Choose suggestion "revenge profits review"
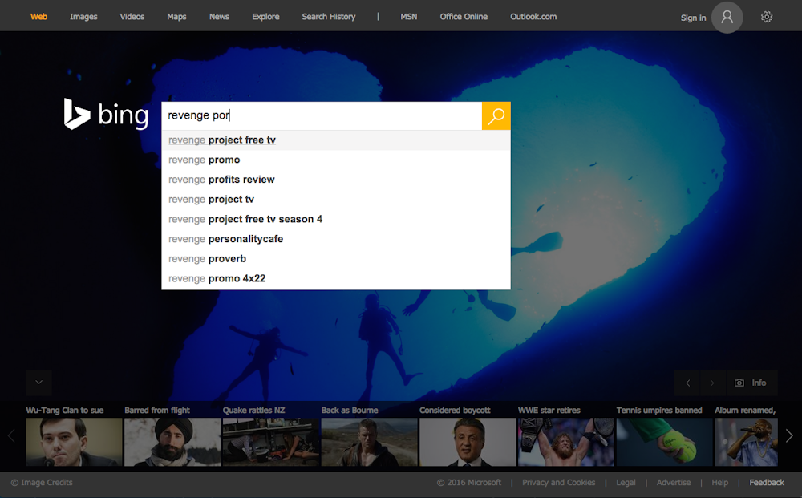The height and width of the screenshot is (498, 802). coord(336,180)
